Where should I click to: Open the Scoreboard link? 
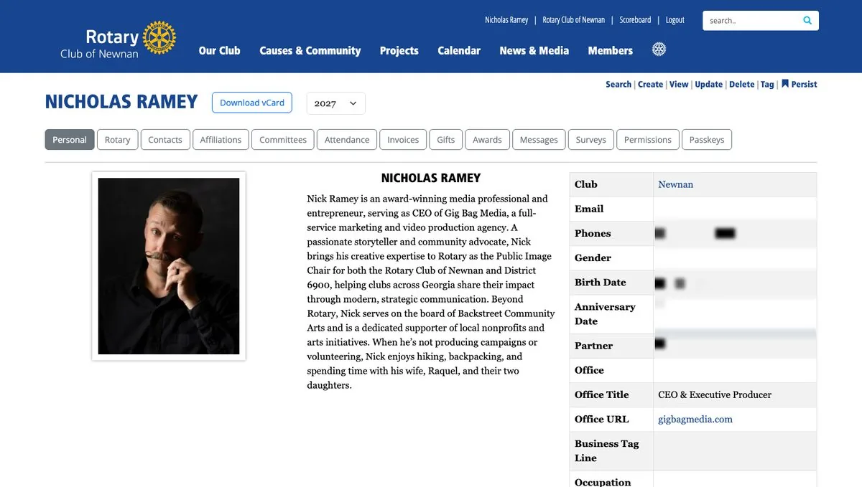pos(635,20)
